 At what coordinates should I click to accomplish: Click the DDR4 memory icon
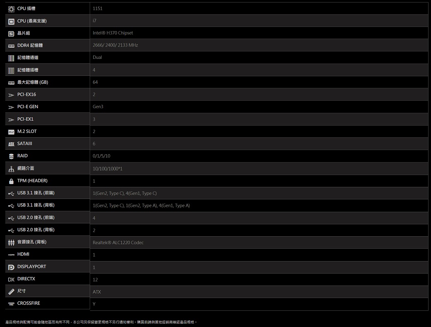tap(11, 45)
